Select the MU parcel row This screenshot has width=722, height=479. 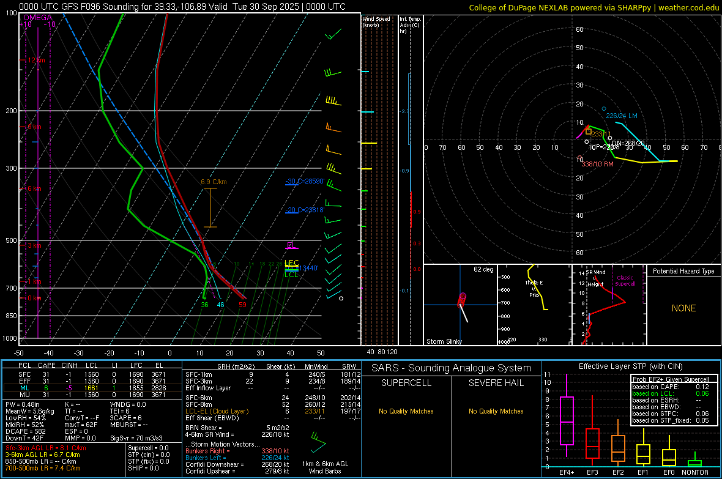tap(92, 394)
